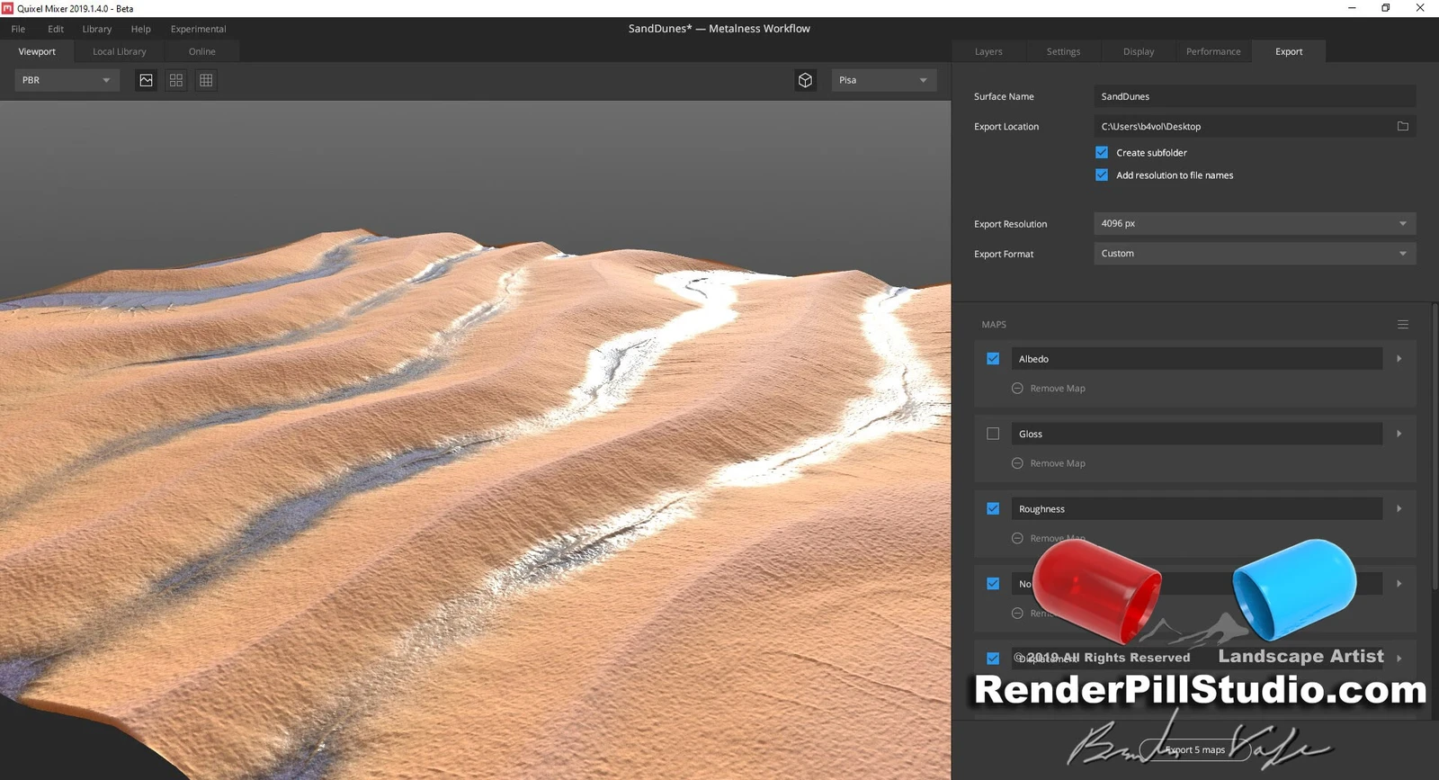The height and width of the screenshot is (780, 1439).
Task: Switch viewport to single 3D view icon
Action: [x=146, y=80]
